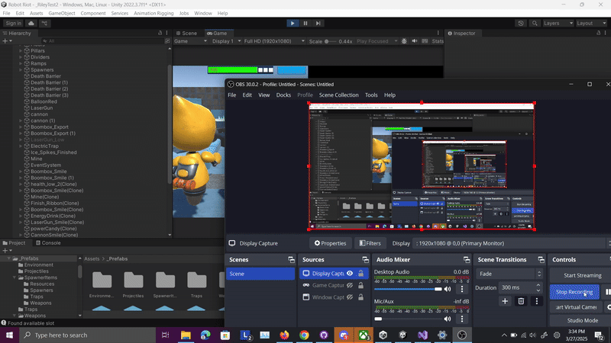Open Full HD resolution dropdown
The image size is (611, 343).
pos(274,41)
